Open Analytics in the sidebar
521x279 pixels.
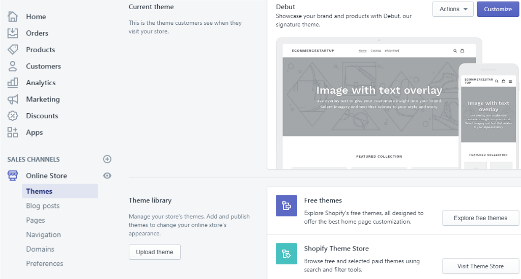[x=41, y=83]
